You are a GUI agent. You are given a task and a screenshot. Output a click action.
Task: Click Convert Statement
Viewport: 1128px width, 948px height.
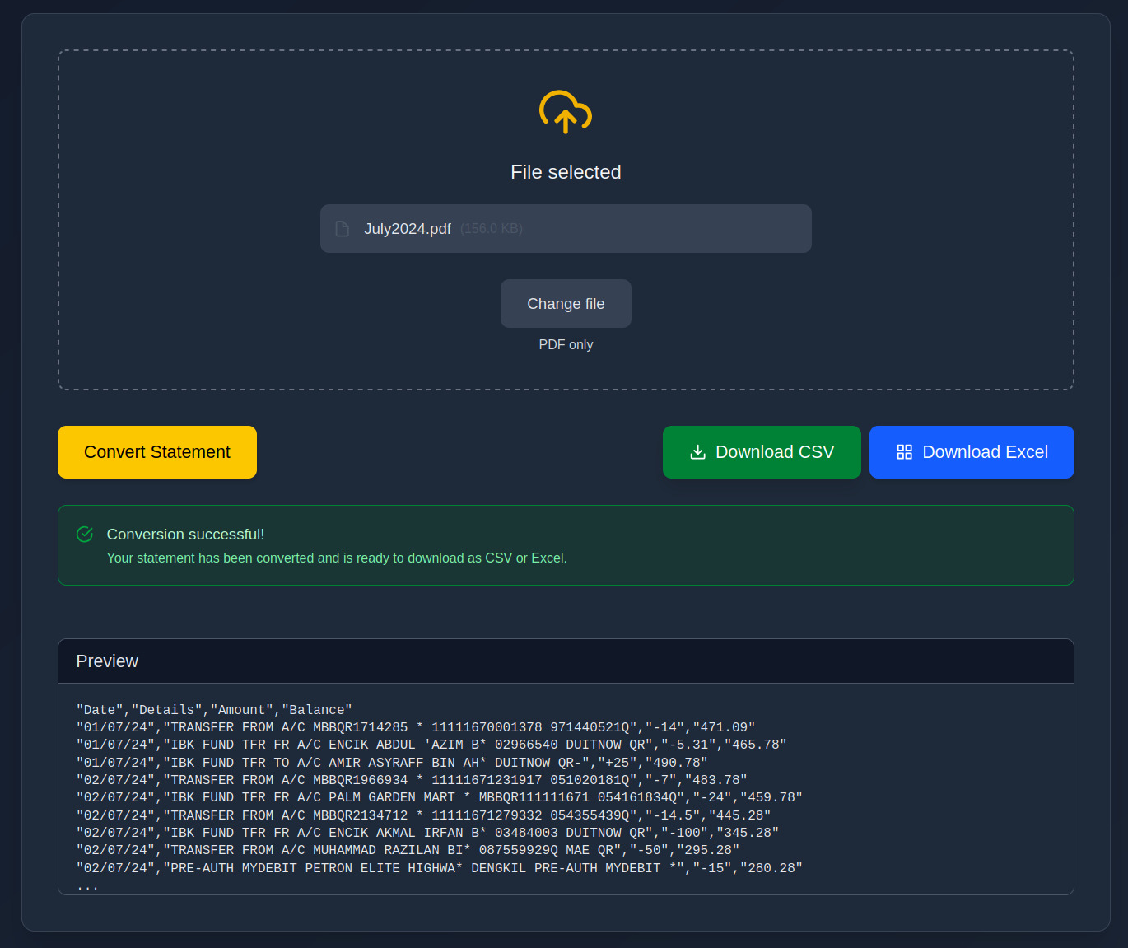pyautogui.click(x=157, y=452)
